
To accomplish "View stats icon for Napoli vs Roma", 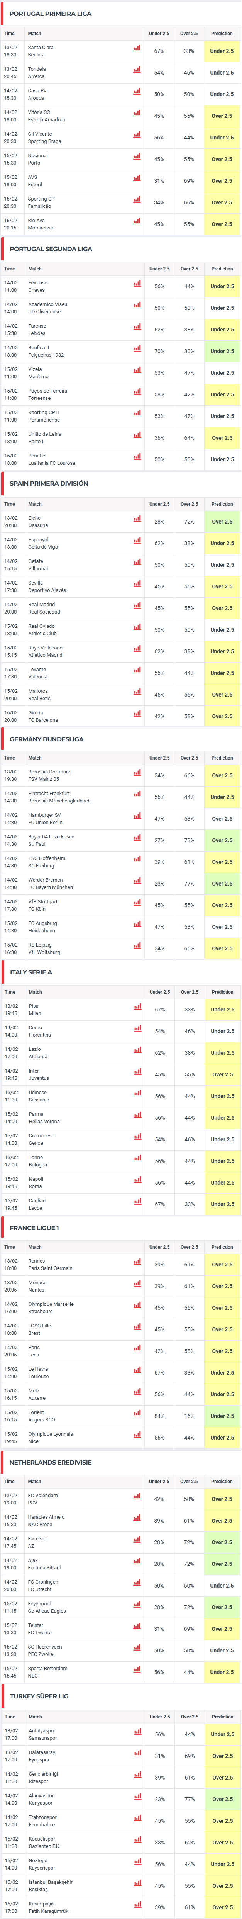I will [138, 1179].
